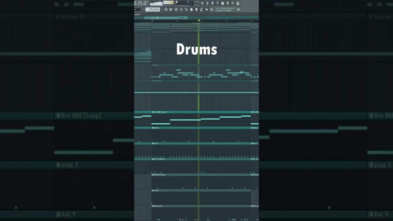Click the oscilloscope waveform display

click(156, 3)
